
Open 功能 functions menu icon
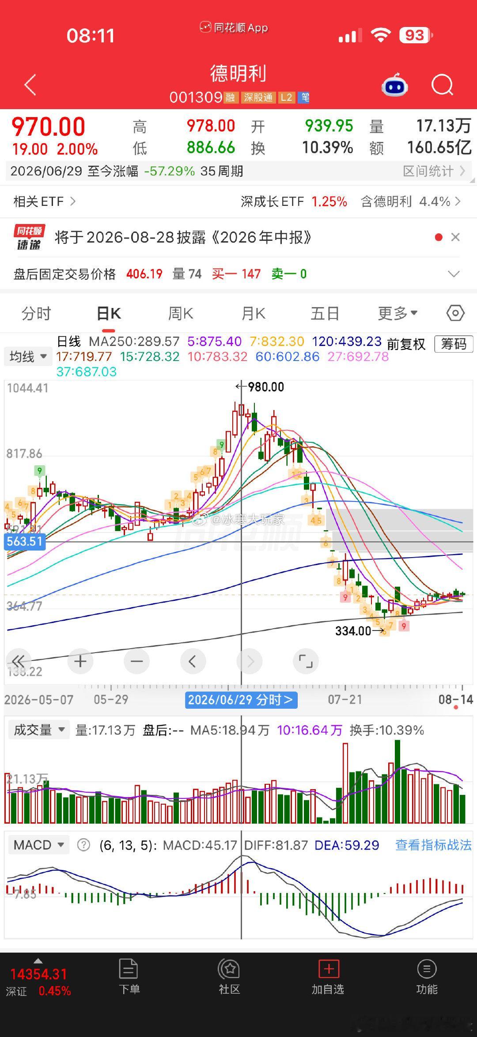(x=427, y=977)
